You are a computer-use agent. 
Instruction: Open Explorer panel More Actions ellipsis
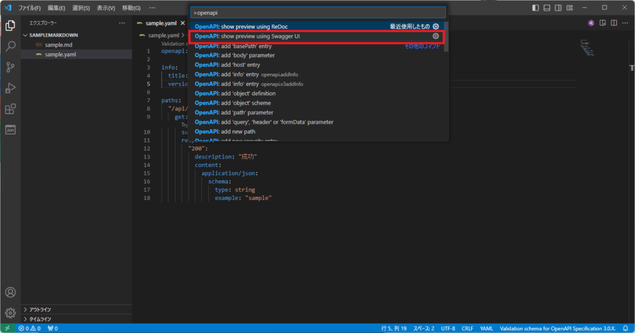click(122, 23)
